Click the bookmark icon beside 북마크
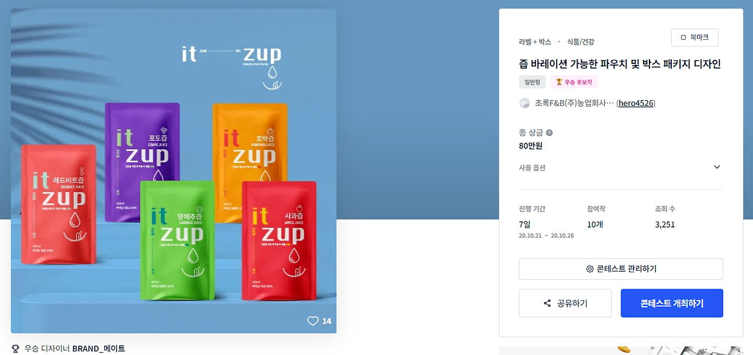Viewport: 753px width, 355px height. click(x=684, y=38)
